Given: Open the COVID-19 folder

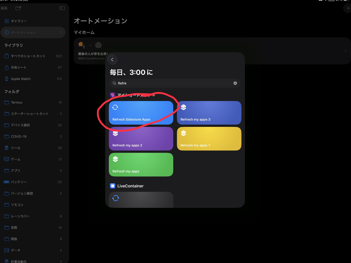Looking at the screenshot, I should [33, 136].
